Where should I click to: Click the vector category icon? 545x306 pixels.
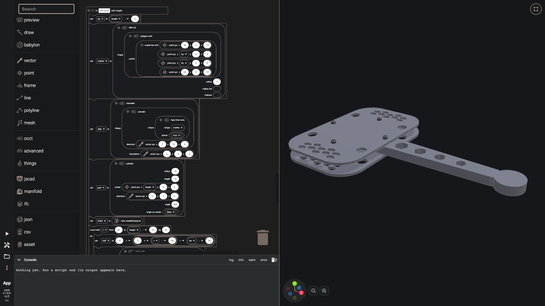[x=20, y=60]
